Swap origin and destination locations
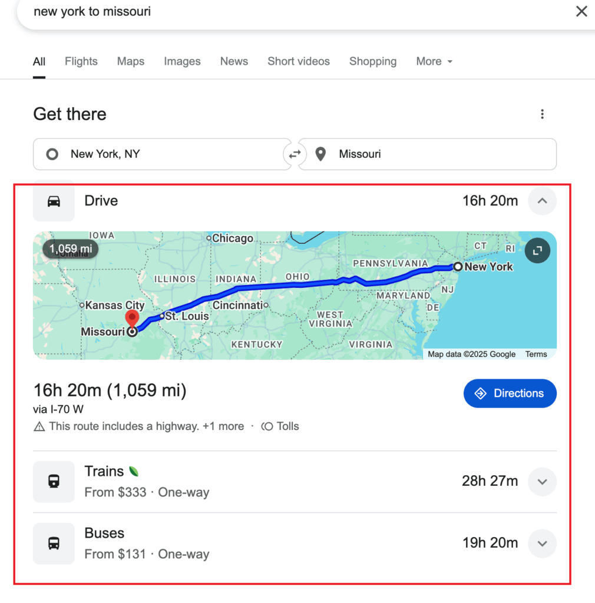The width and height of the screenshot is (595, 603). (294, 154)
